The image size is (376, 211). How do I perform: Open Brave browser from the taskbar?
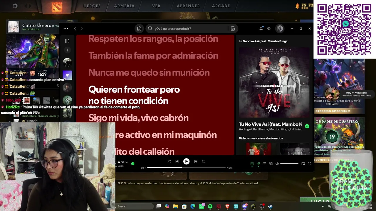tap(227, 206)
